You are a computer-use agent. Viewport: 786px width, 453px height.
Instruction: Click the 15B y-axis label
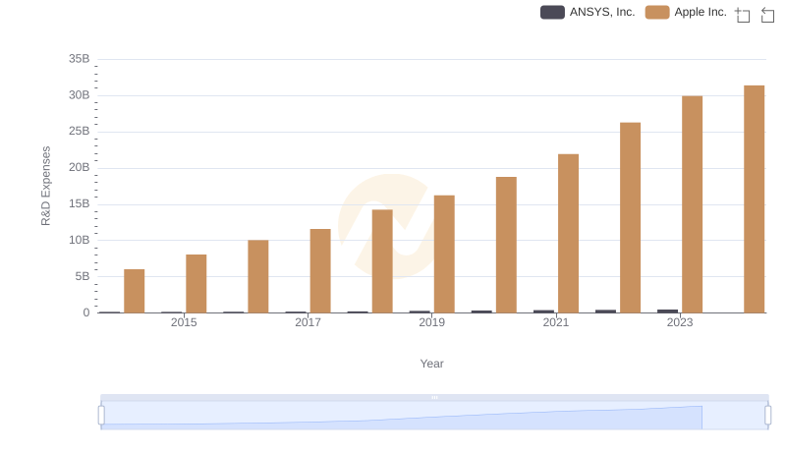(80, 204)
